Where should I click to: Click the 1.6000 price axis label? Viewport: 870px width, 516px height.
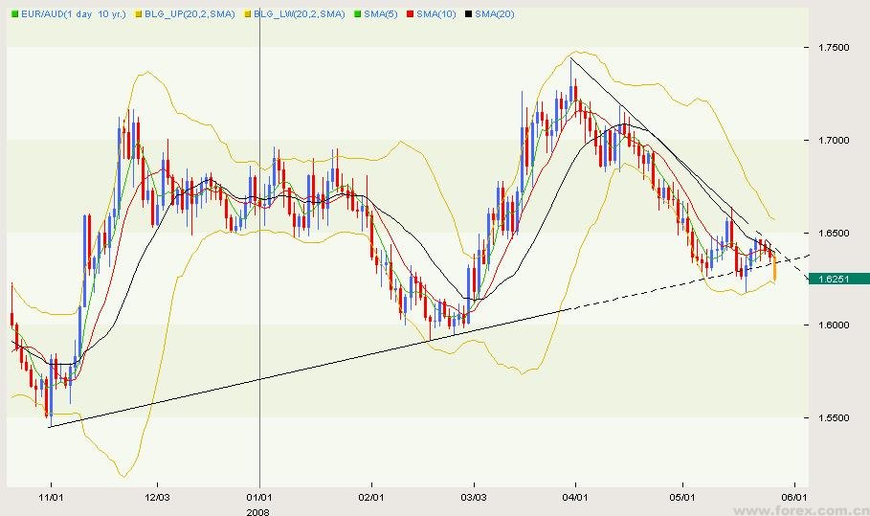(833, 325)
